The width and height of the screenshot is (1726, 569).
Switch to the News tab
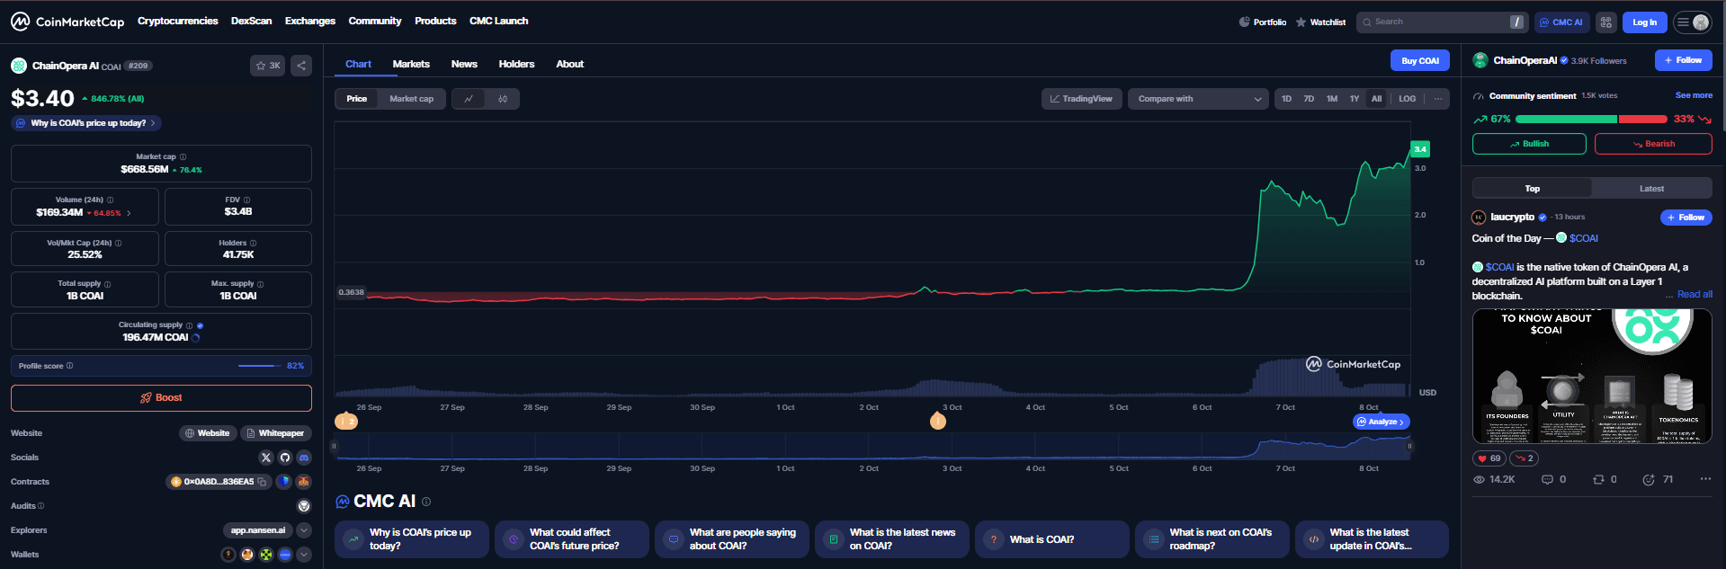tap(464, 64)
